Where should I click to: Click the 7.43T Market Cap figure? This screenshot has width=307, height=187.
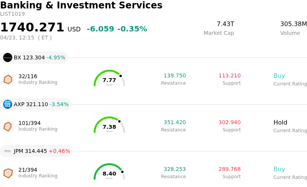point(225,24)
